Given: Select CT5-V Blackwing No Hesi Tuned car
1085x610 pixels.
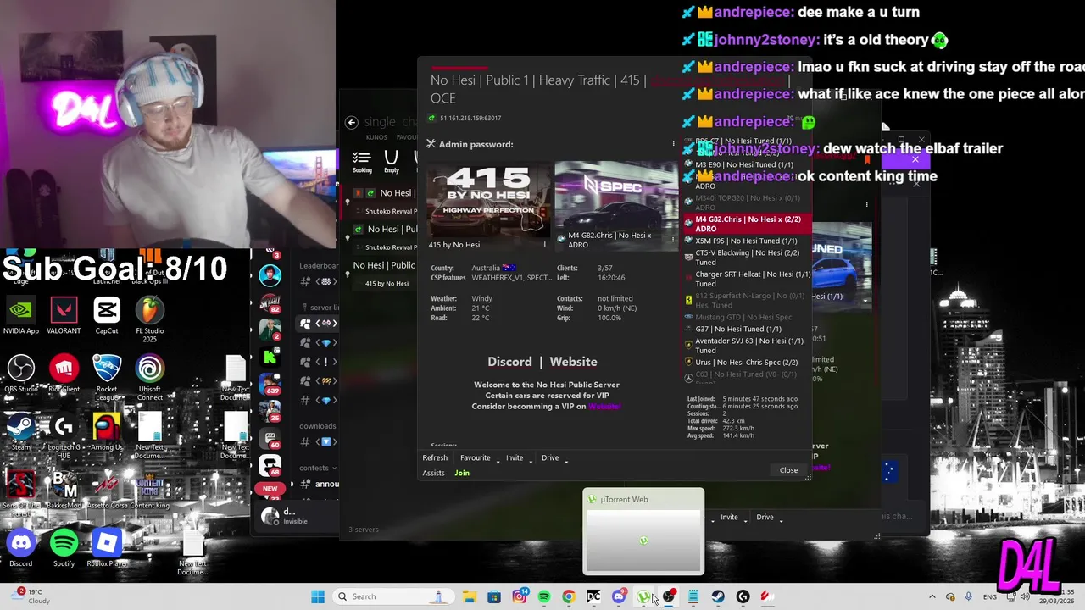Looking at the screenshot, I should [x=748, y=258].
